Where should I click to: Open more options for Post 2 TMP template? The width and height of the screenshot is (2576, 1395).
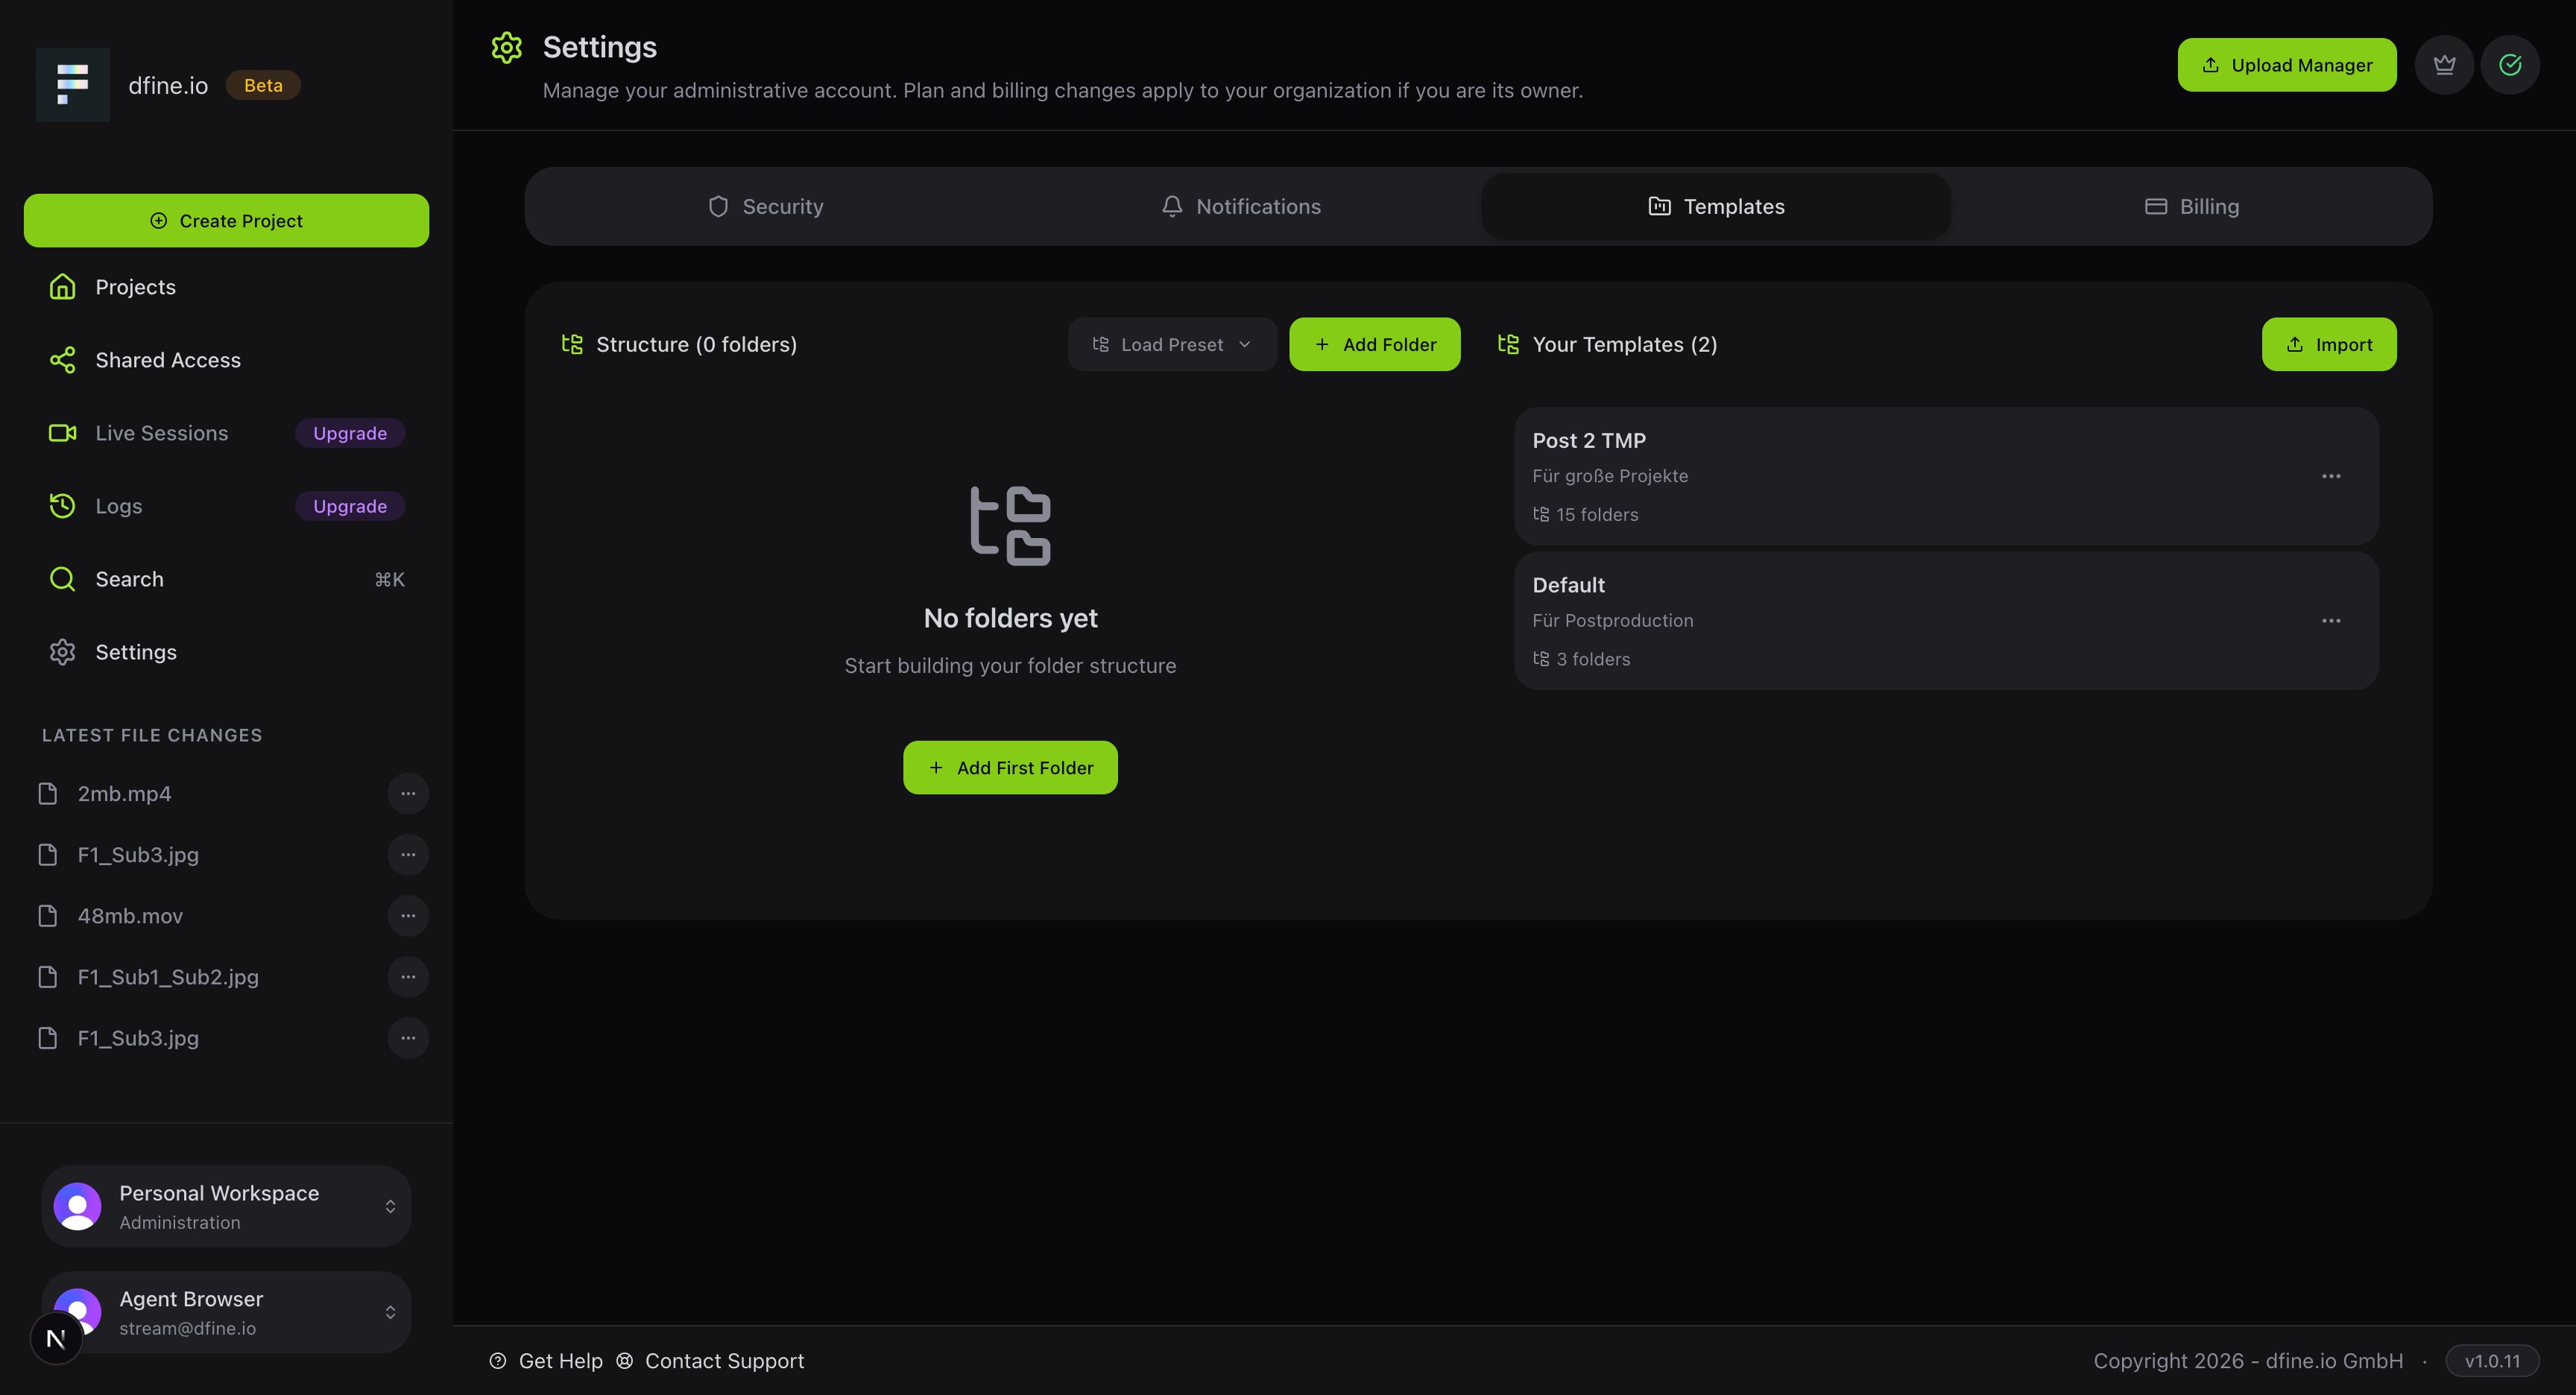tap(2331, 476)
